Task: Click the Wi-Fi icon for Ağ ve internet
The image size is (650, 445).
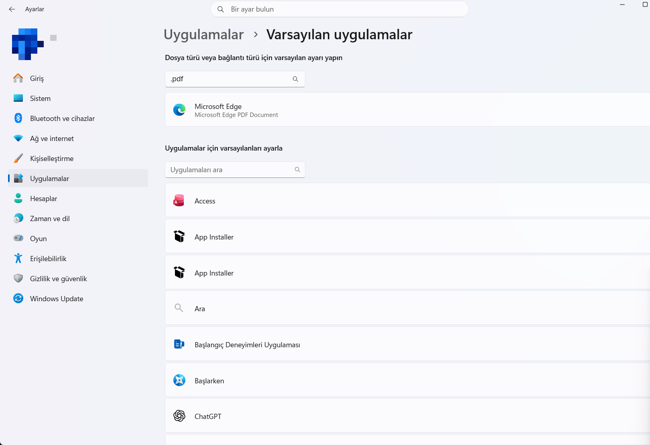Action: point(18,138)
